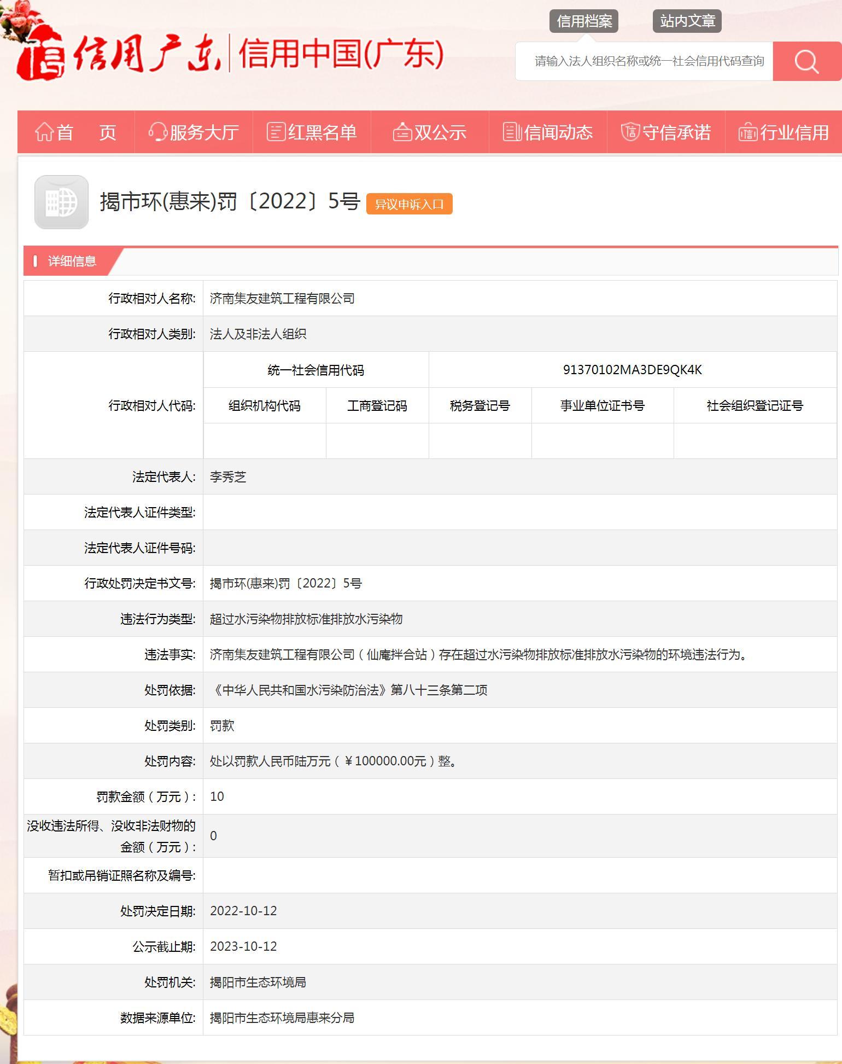This screenshot has height=1064, width=842.
Task: Open the 首页 menu item
Action: [x=76, y=132]
